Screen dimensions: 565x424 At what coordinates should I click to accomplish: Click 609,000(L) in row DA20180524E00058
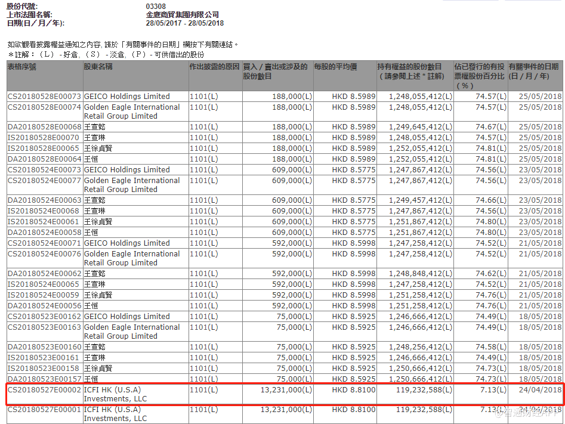tap(292, 233)
